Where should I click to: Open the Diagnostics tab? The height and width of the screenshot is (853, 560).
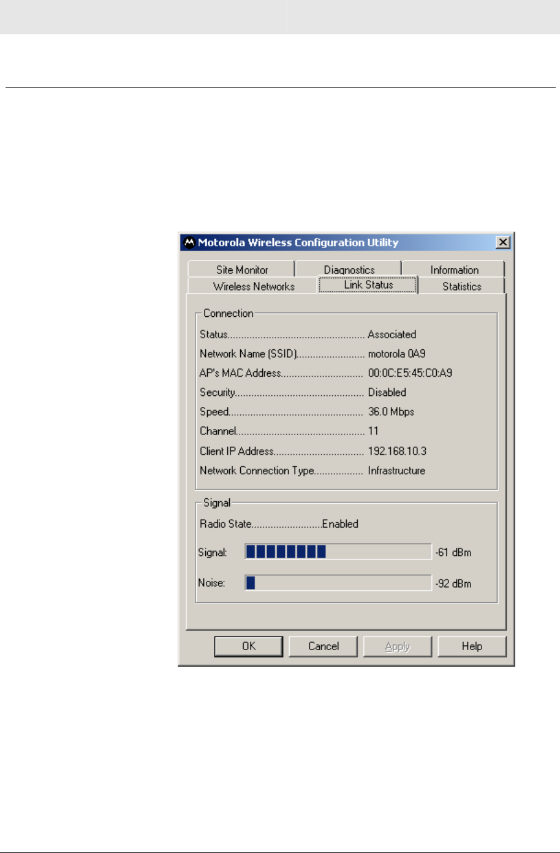[349, 270]
